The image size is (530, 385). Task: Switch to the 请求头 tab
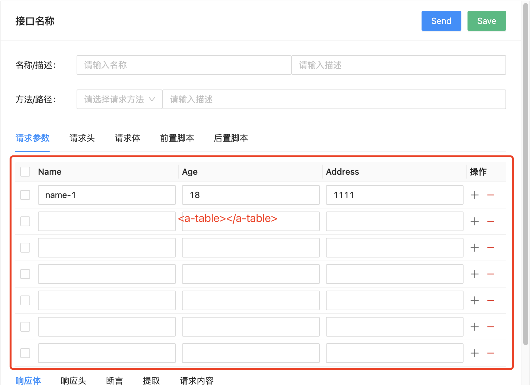coord(82,138)
